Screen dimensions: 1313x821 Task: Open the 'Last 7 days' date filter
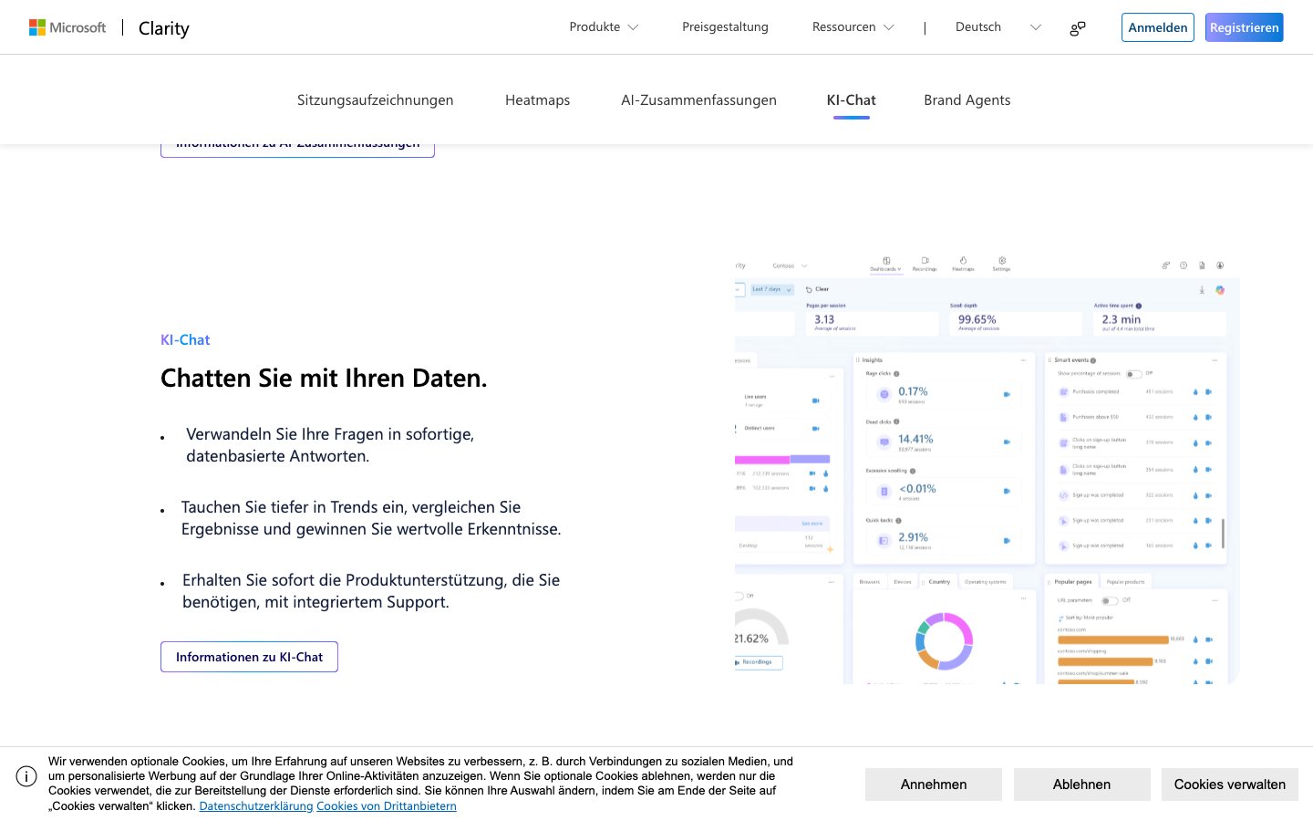tap(771, 289)
